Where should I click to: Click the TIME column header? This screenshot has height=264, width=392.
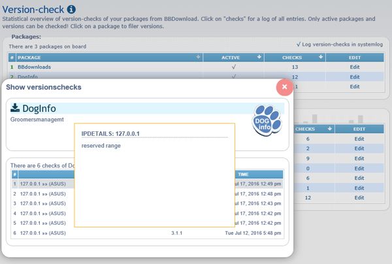click(243, 174)
